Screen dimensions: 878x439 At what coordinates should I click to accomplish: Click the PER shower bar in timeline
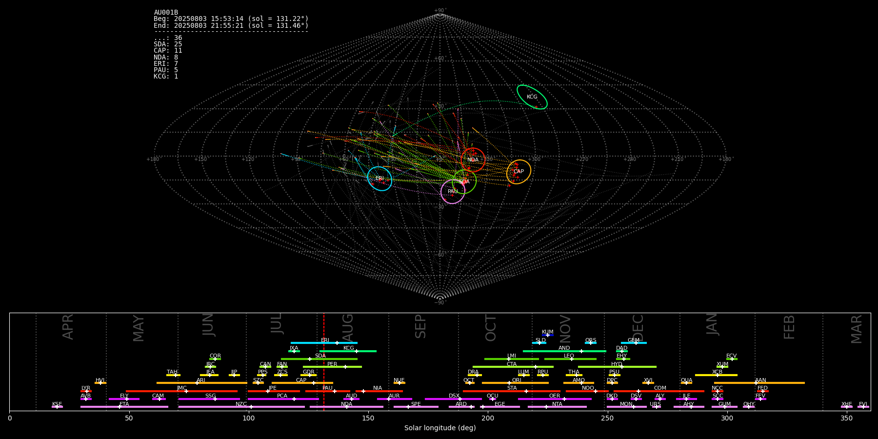pyautogui.click(x=332, y=367)
